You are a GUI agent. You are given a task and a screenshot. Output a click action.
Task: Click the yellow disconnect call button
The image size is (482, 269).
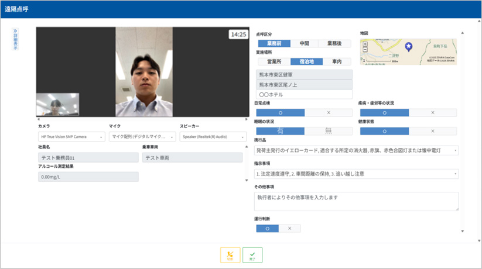[230, 255]
